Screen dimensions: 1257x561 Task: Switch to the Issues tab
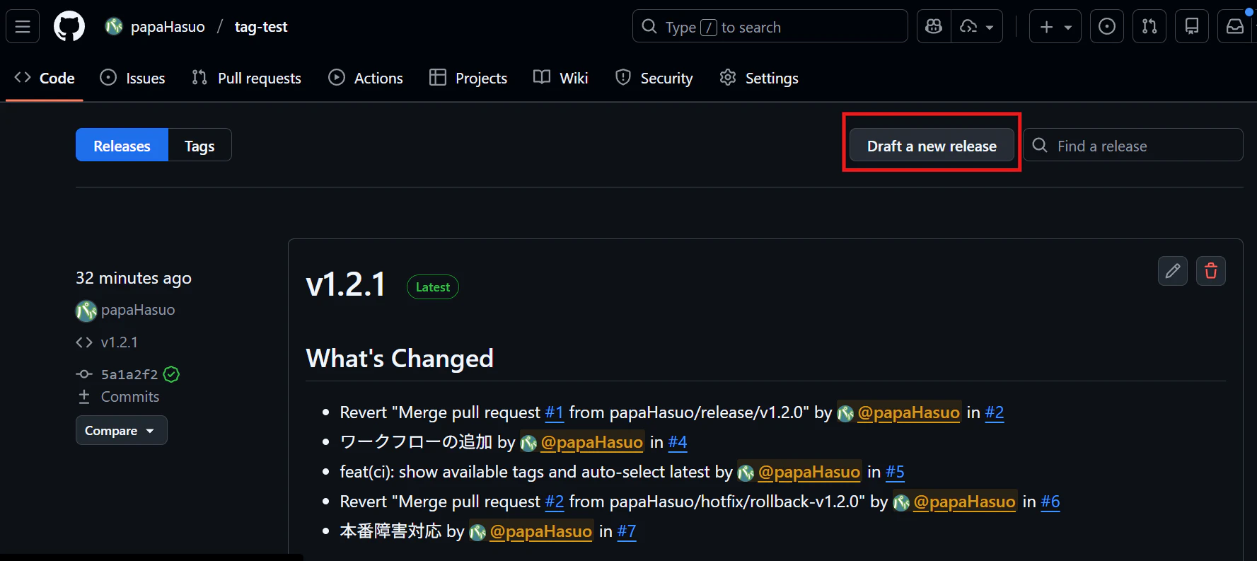(132, 78)
